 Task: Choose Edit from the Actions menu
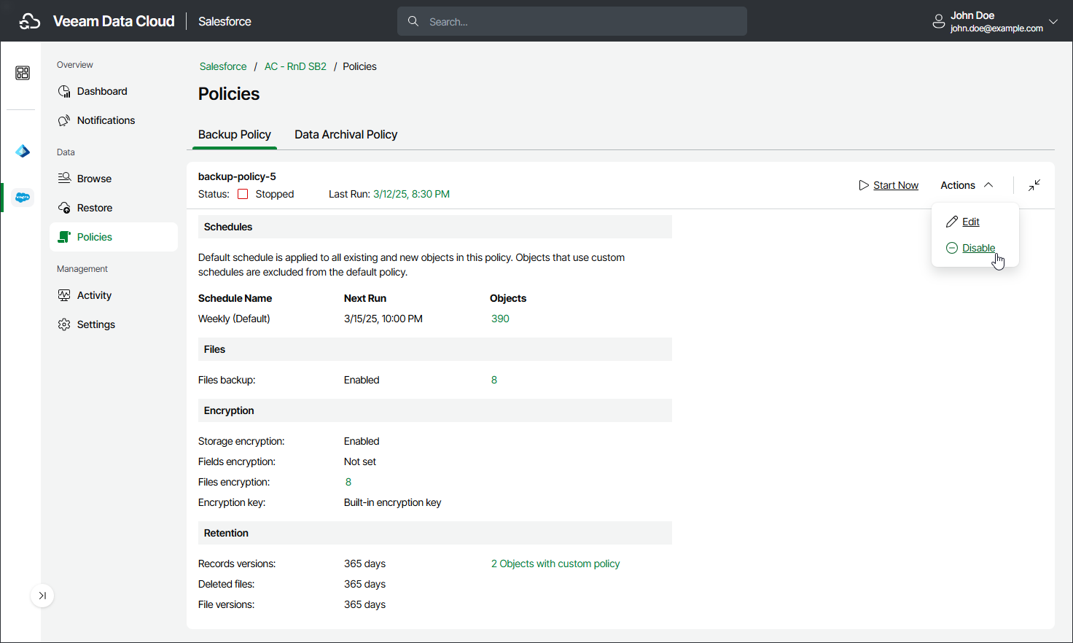coord(971,222)
